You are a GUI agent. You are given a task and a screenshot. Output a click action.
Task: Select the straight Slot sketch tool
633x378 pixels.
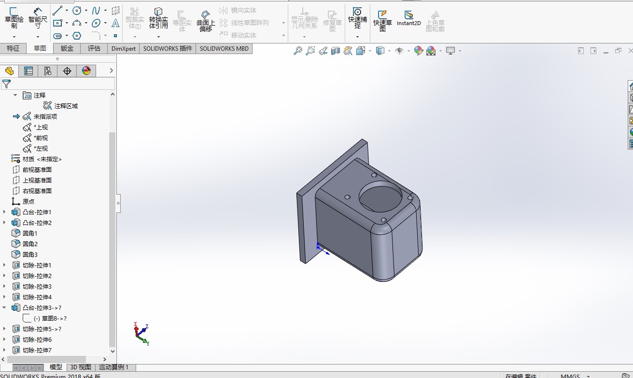tap(57, 36)
